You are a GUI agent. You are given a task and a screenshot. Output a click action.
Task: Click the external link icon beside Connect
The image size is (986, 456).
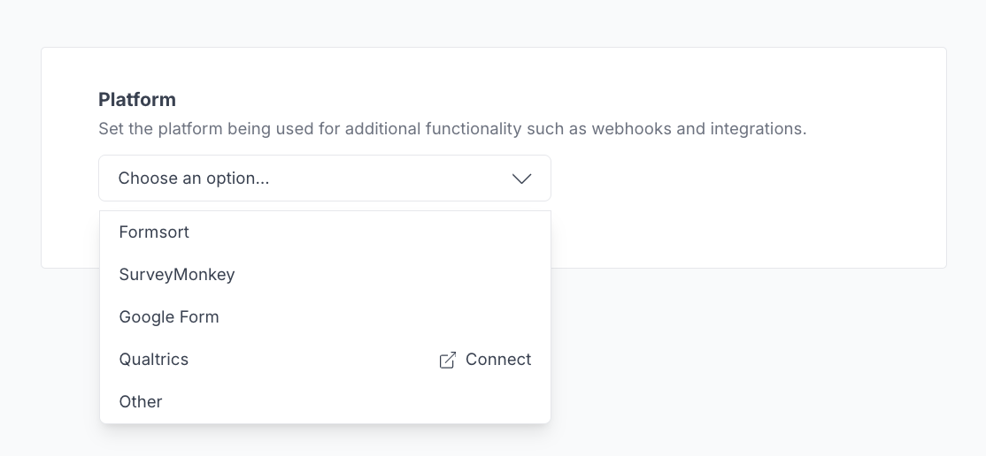[448, 360]
